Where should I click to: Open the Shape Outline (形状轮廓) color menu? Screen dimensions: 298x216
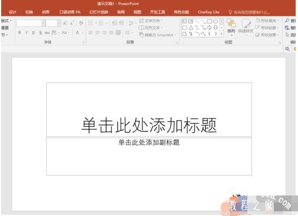pyautogui.click(x=267, y=28)
